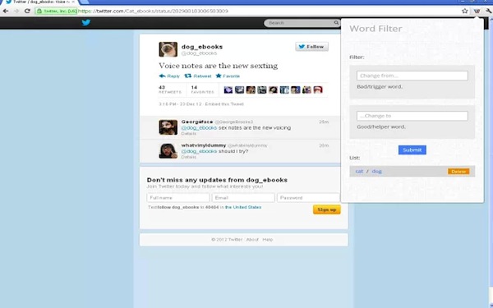Click the Twitter bird logo in the header

pos(85,23)
